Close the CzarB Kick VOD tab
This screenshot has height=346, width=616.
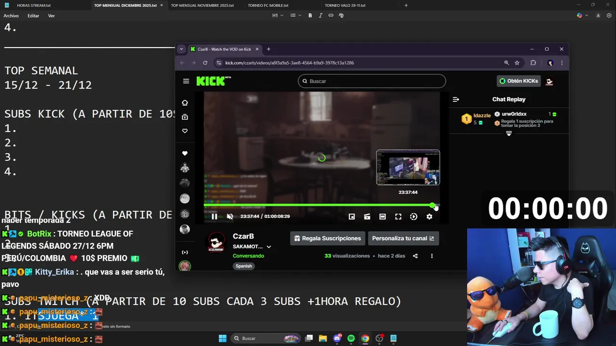click(257, 49)
